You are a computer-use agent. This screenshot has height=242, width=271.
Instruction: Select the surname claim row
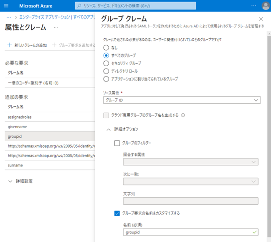(50, 165)
